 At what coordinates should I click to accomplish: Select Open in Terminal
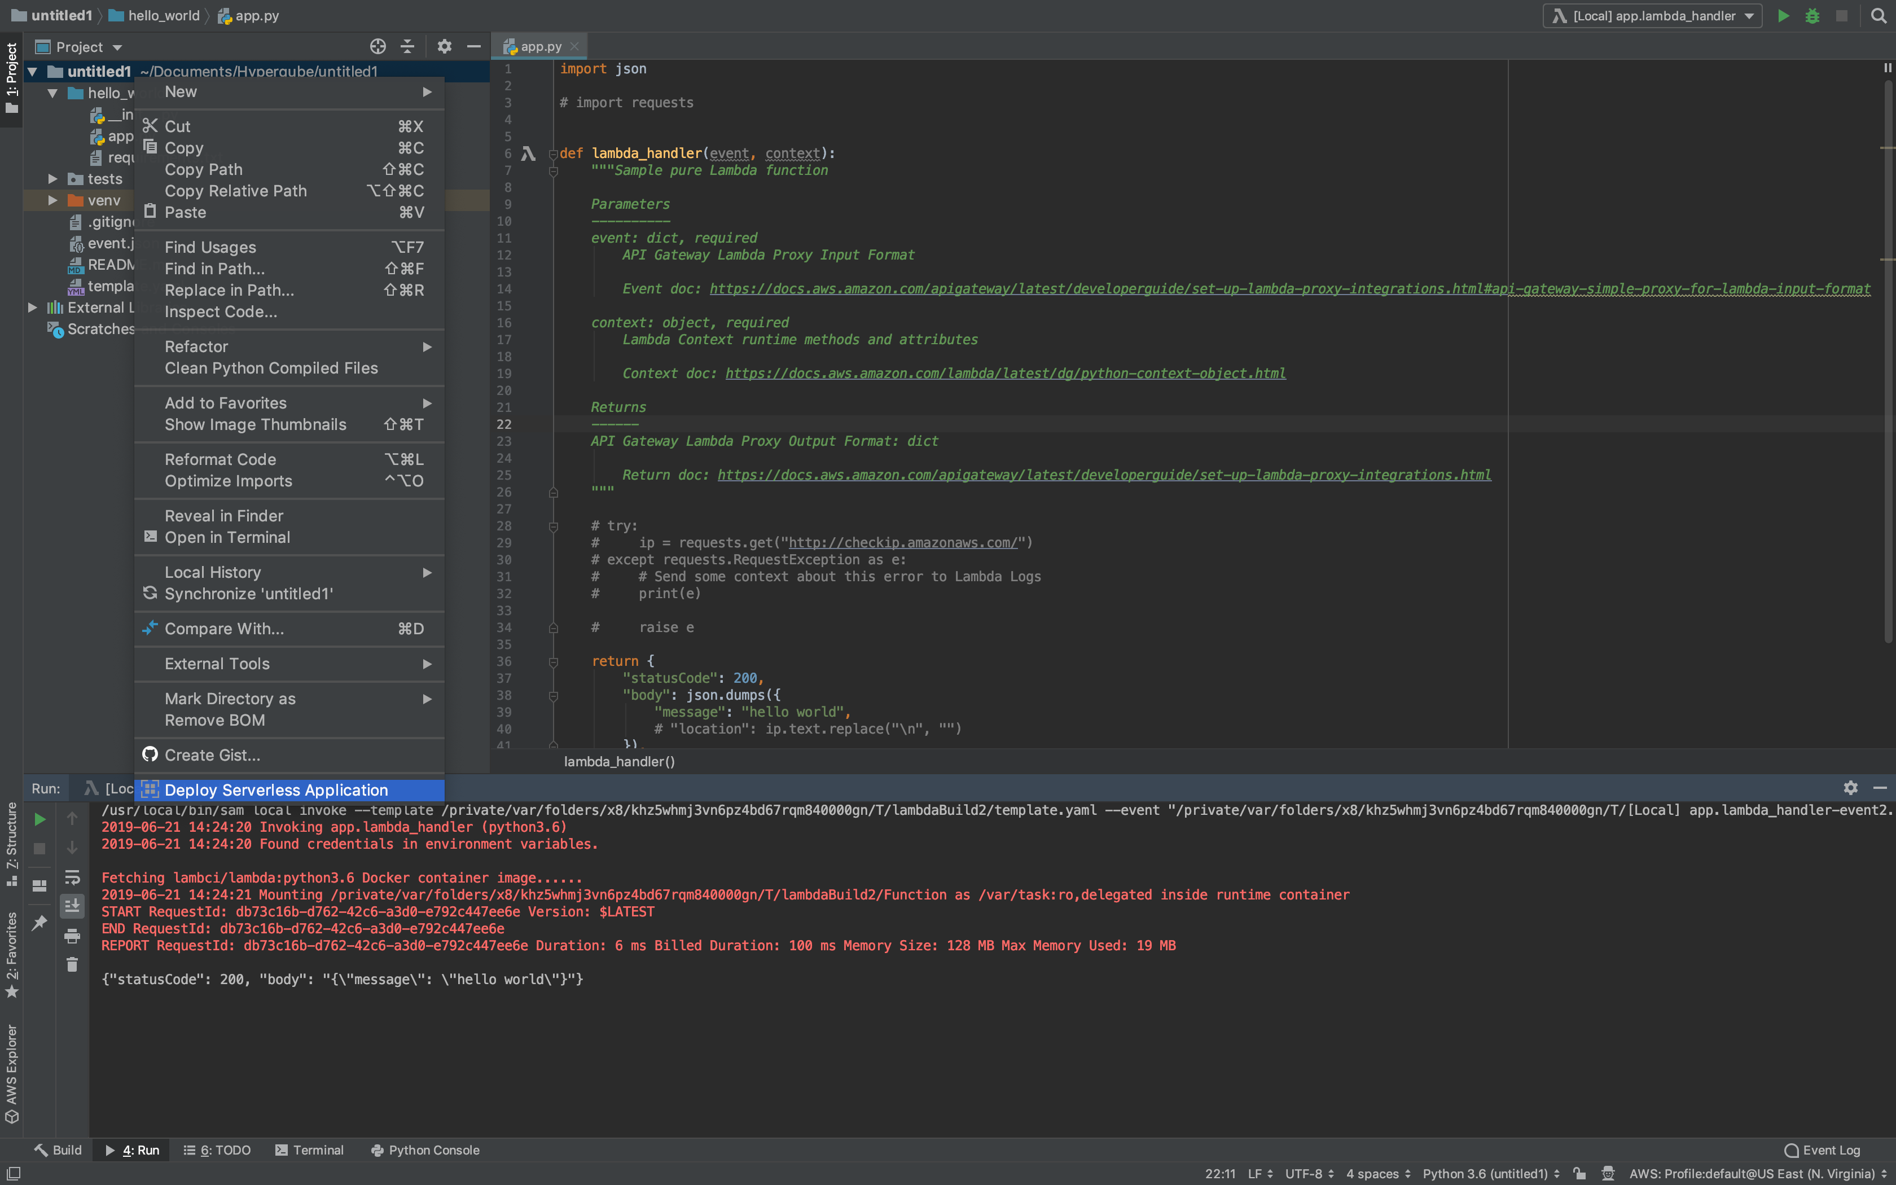click(289, 538)
